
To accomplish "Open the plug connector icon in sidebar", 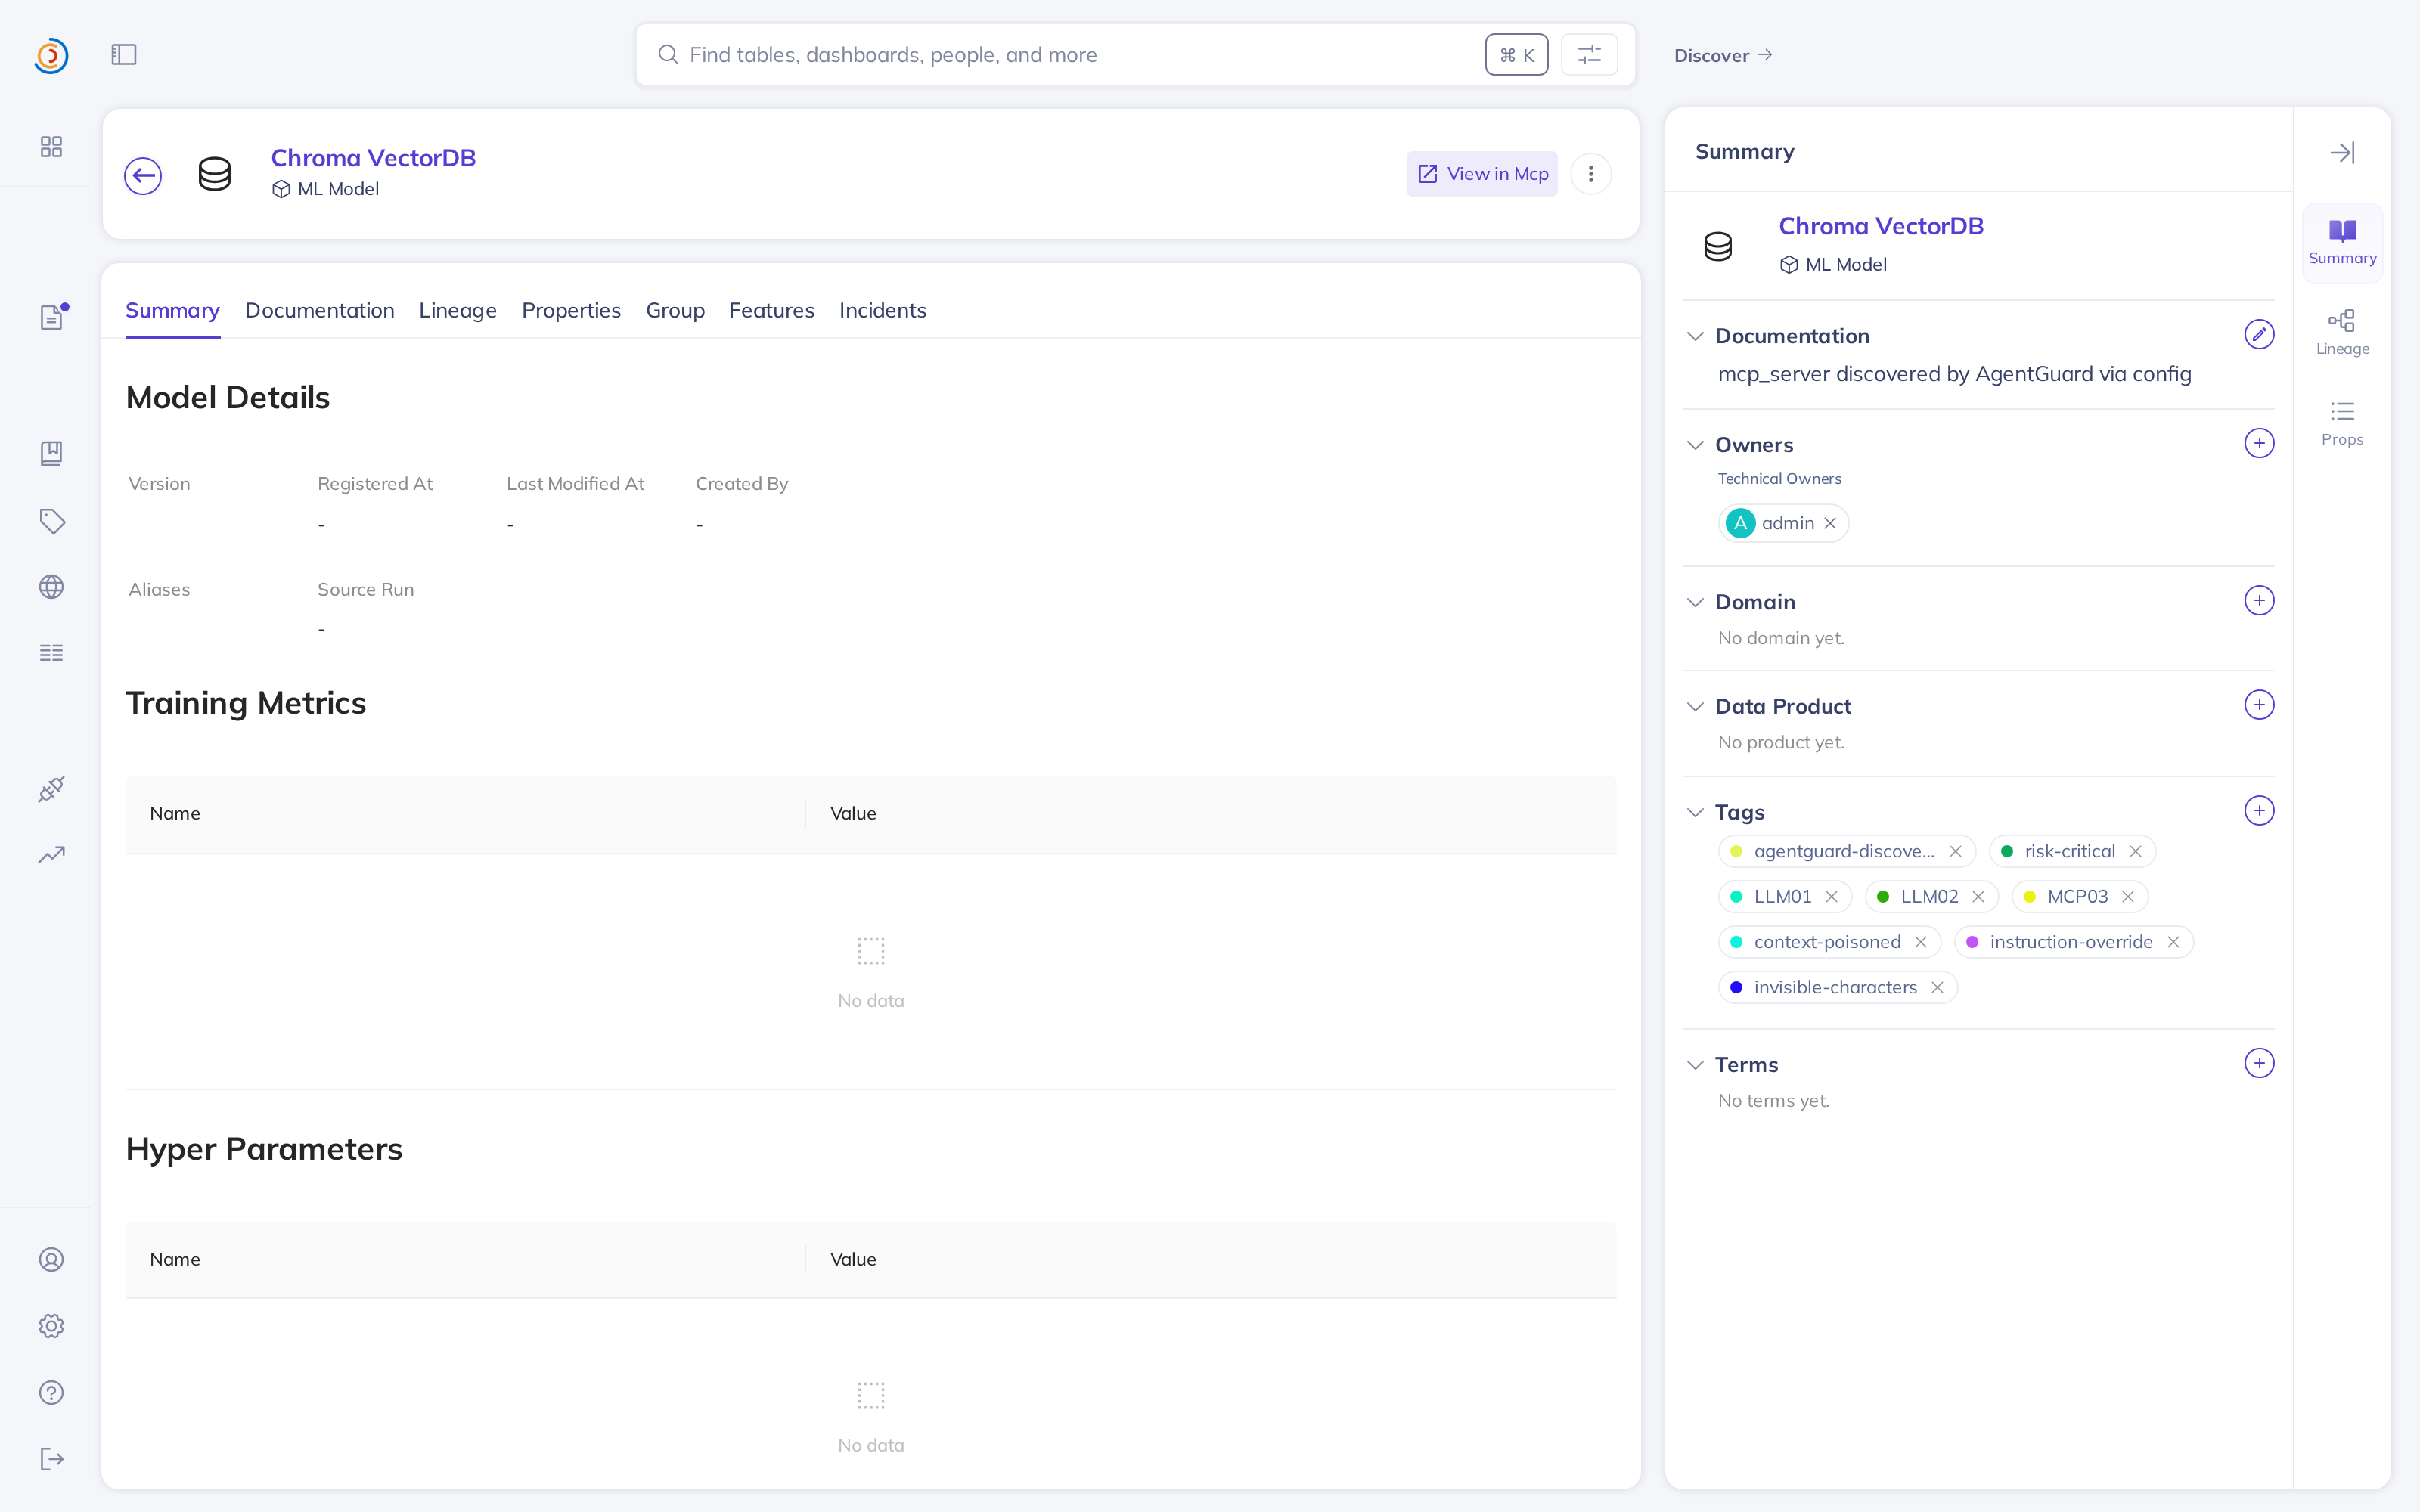I will [x=51, y=789].
